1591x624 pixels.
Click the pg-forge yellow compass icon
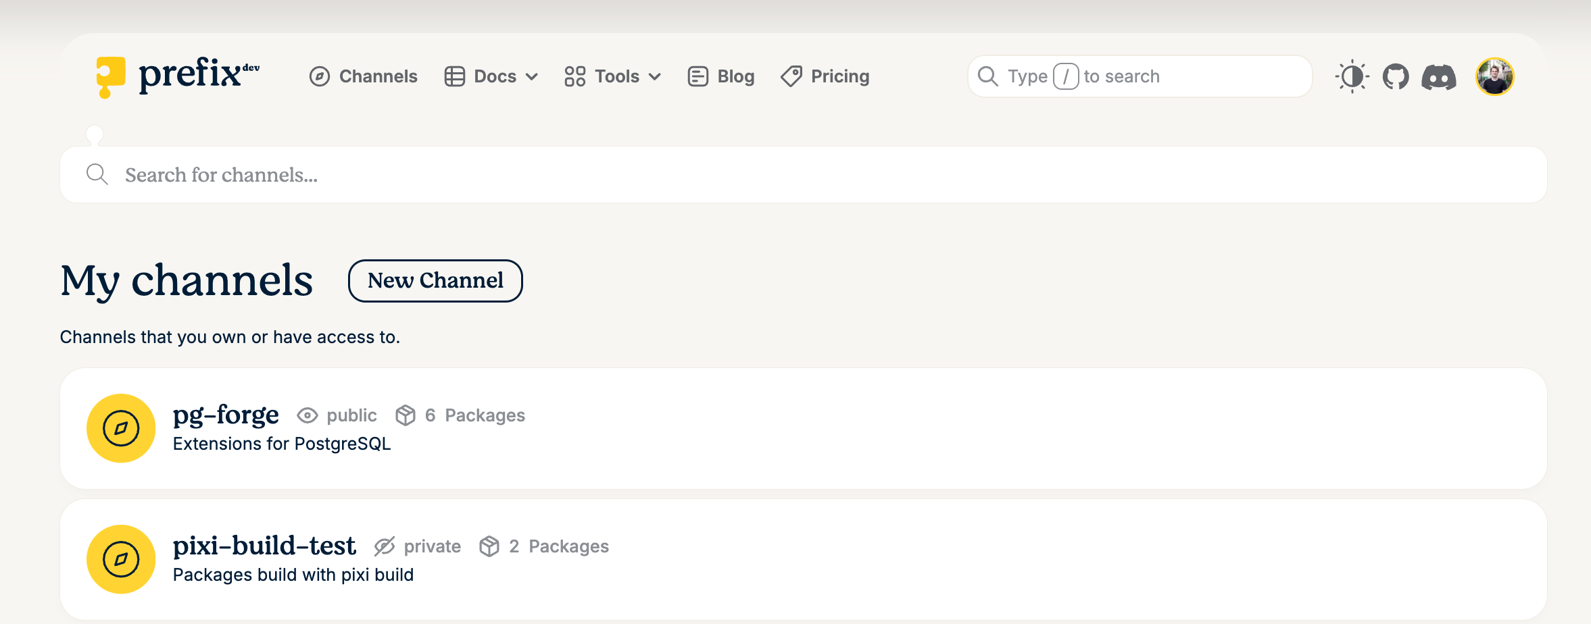121,428
